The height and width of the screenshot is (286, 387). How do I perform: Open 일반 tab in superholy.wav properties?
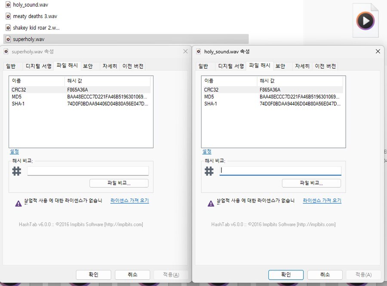11,66
